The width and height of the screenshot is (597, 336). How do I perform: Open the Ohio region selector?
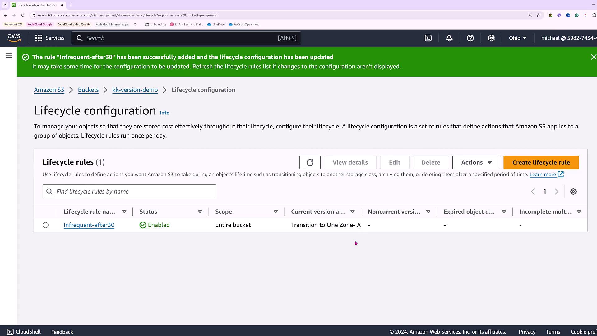(517, 38)
